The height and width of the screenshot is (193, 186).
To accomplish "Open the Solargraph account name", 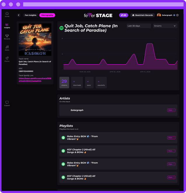I will [167, 15].
